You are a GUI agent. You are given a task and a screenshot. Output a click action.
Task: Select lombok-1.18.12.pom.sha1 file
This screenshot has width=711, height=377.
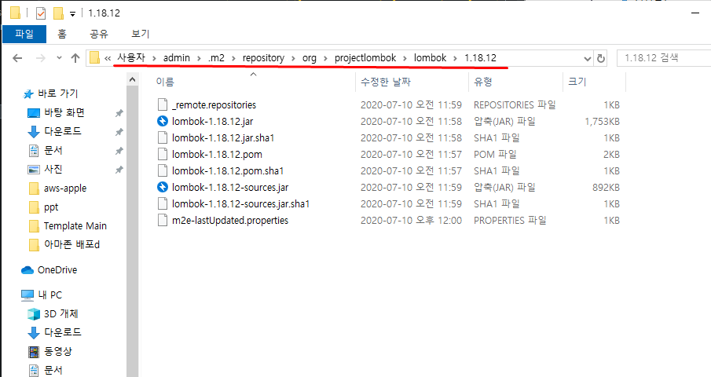(228, 171)
